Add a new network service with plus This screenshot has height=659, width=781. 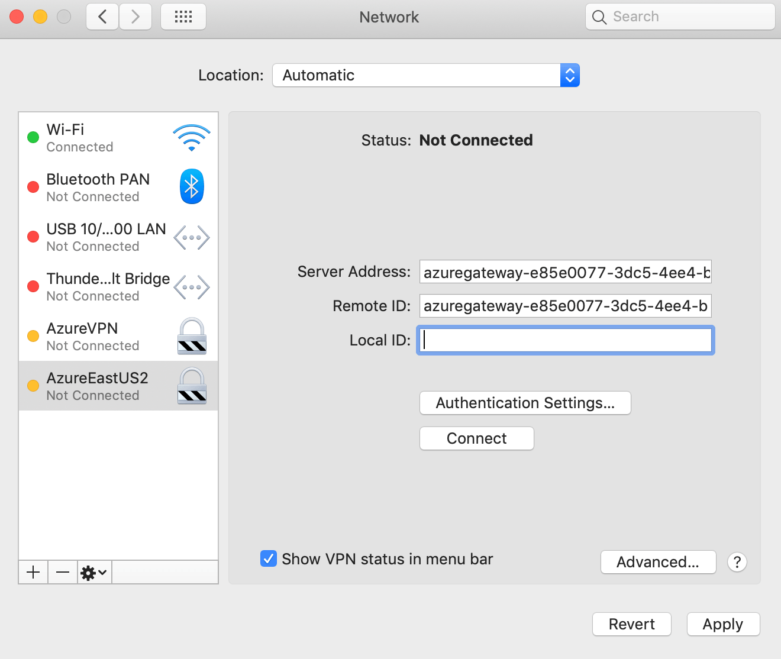pyautogui.click(x=33, y=572)
